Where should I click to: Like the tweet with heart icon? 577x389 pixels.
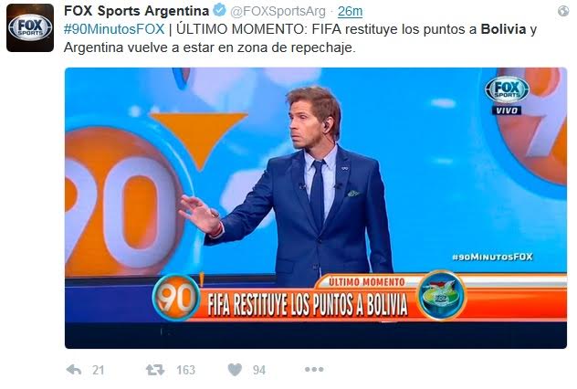235,370
